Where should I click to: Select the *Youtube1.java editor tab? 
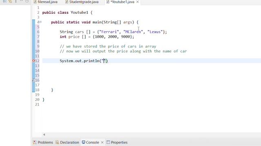tap(122, 2)
